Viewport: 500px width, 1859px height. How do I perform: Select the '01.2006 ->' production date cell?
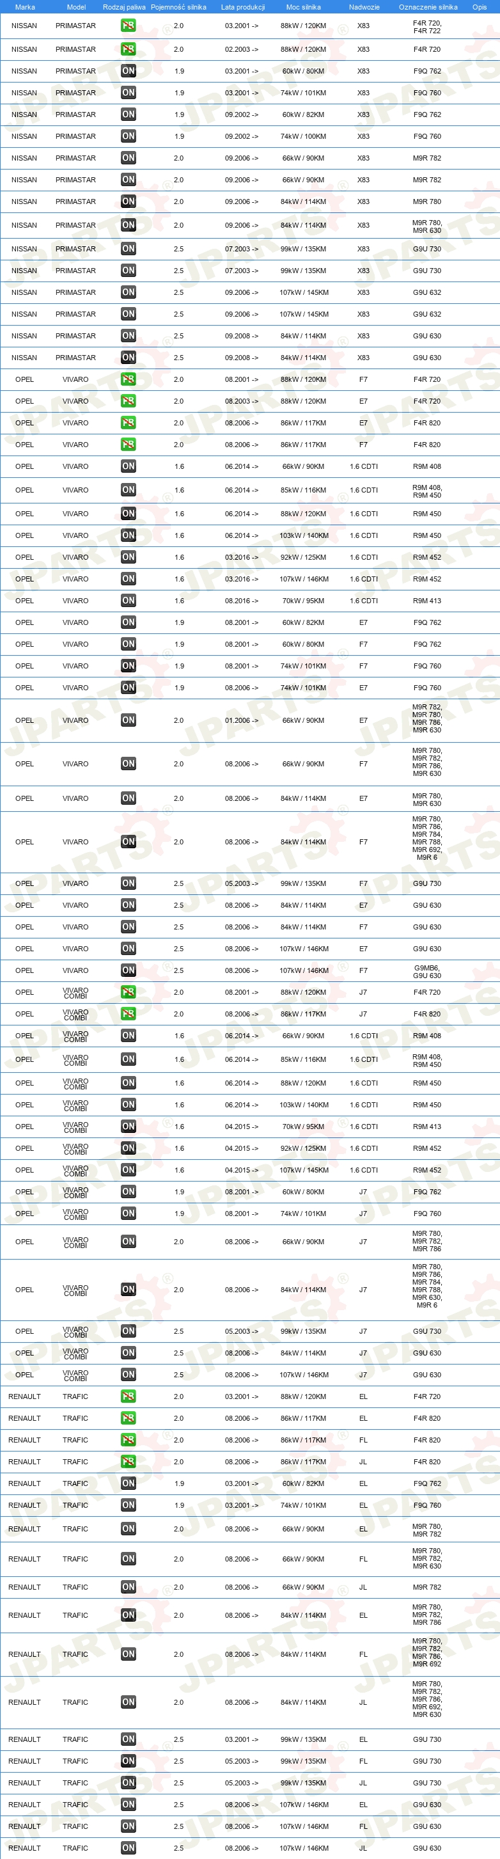coord(241,720)
